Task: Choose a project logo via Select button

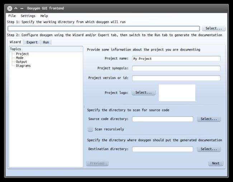Action: click(x=143, y=92)
